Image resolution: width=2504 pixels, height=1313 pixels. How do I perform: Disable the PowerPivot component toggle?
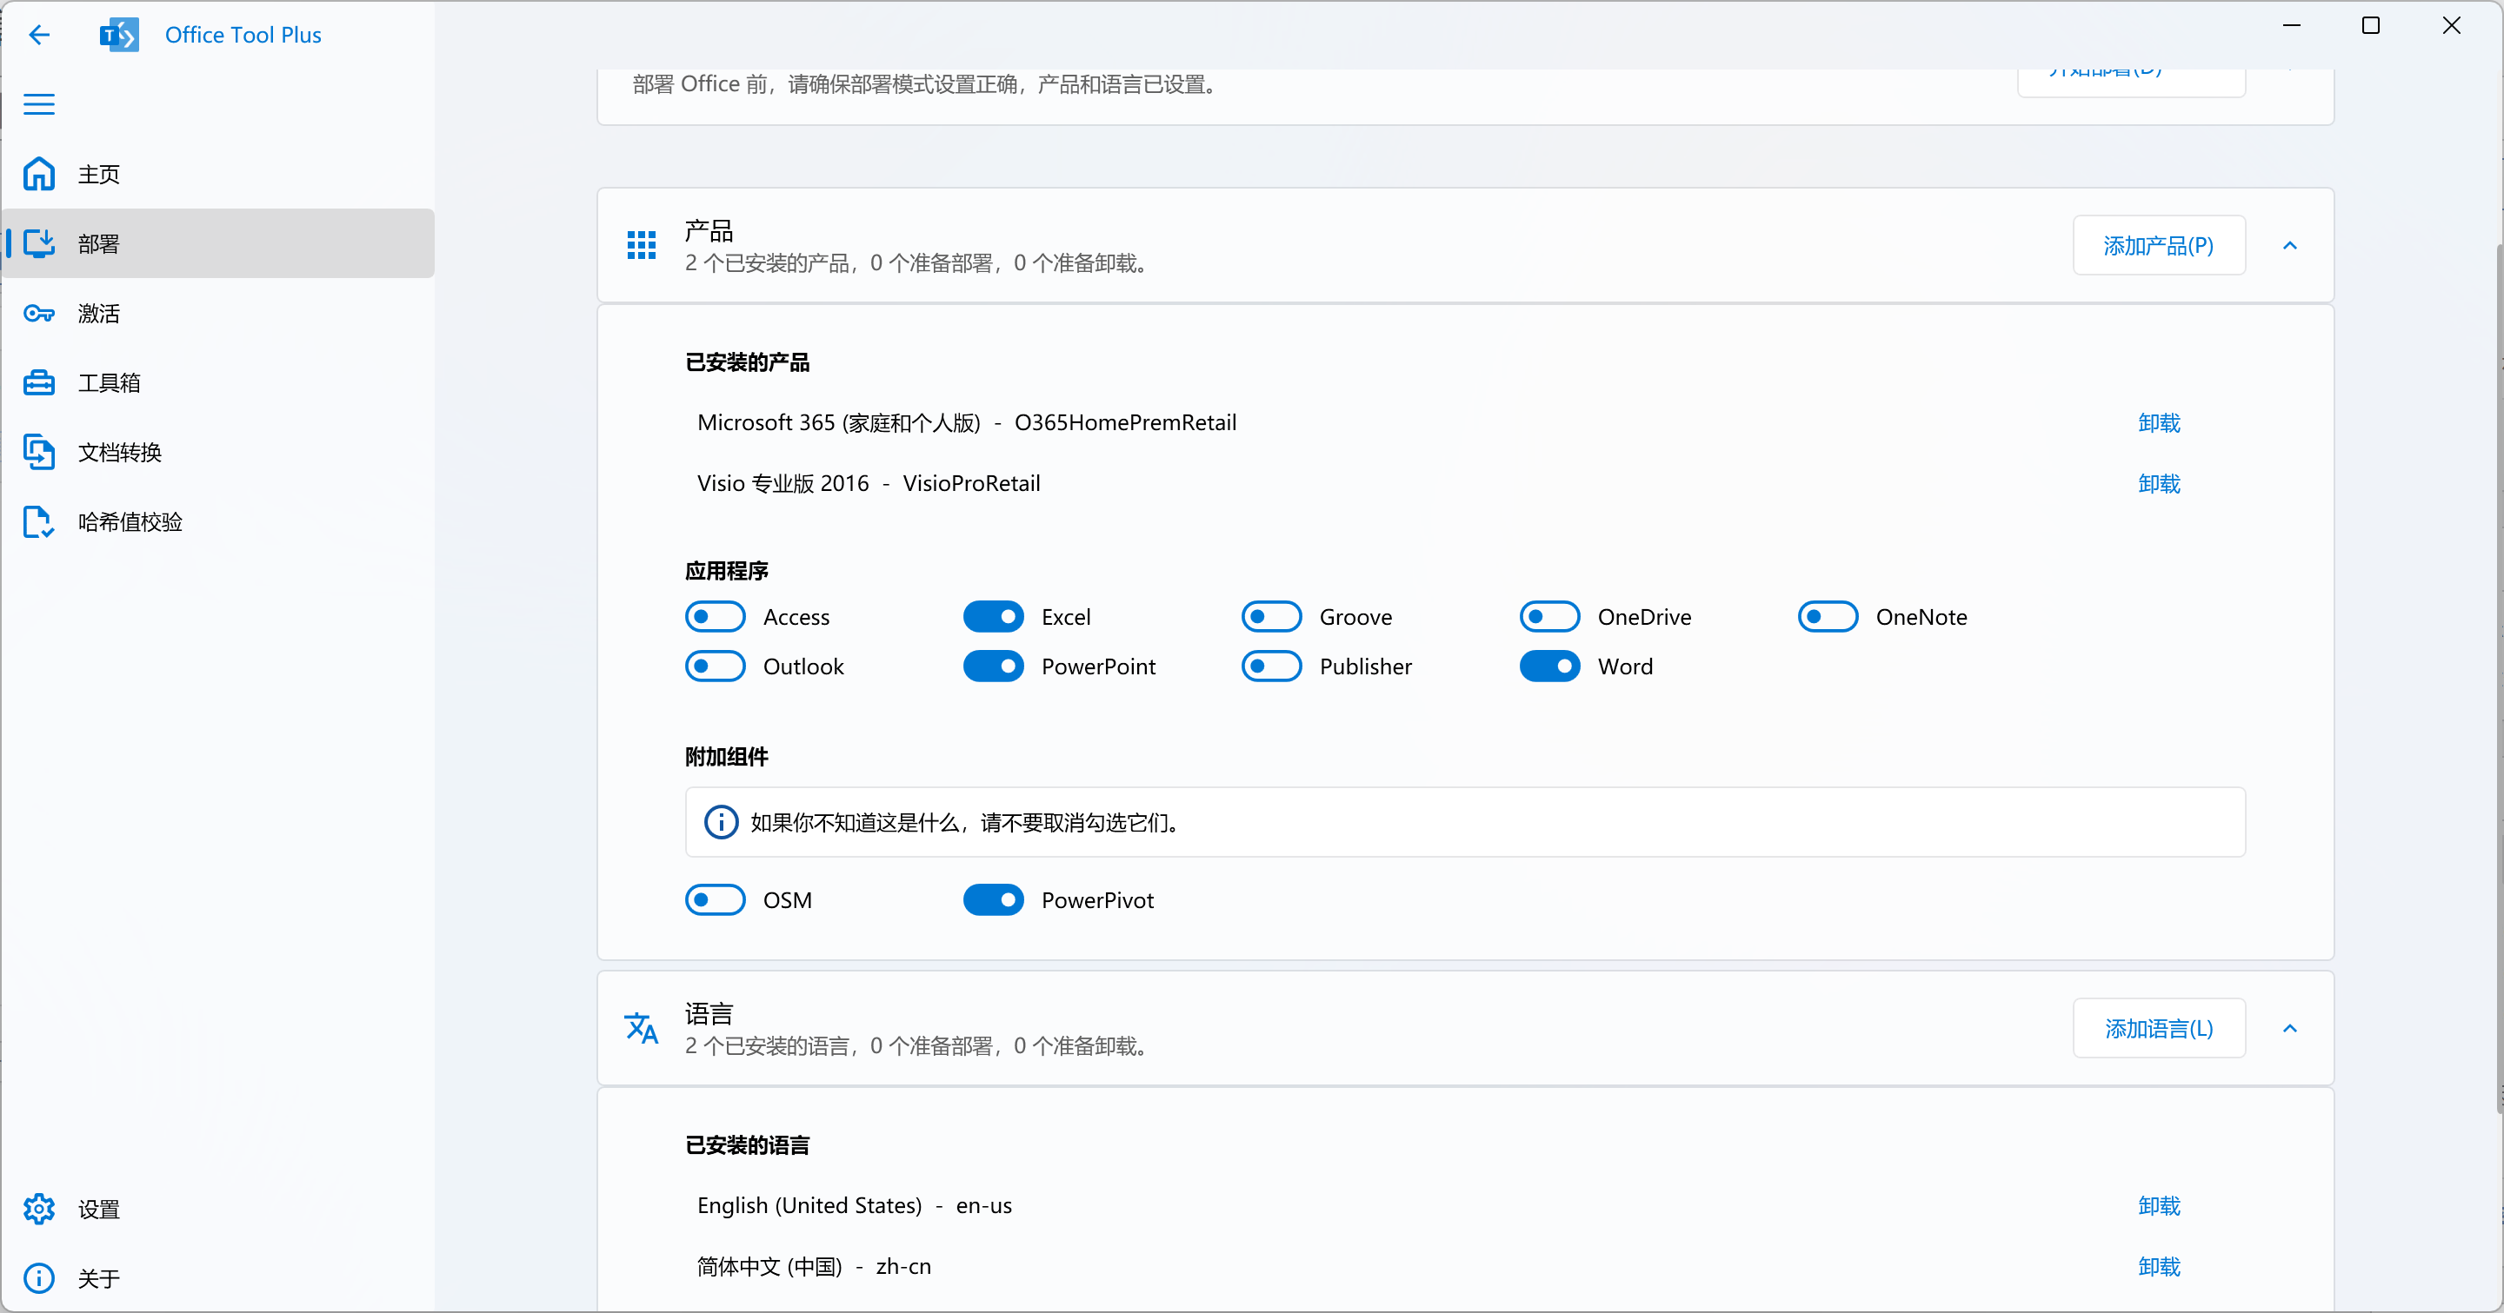pos(992,900)
